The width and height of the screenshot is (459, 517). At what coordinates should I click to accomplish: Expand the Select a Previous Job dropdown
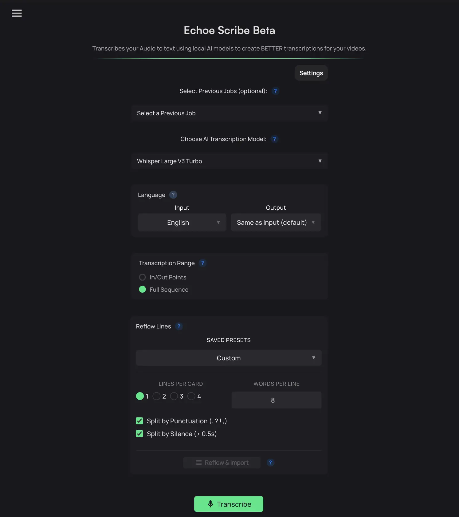point(229,113)
